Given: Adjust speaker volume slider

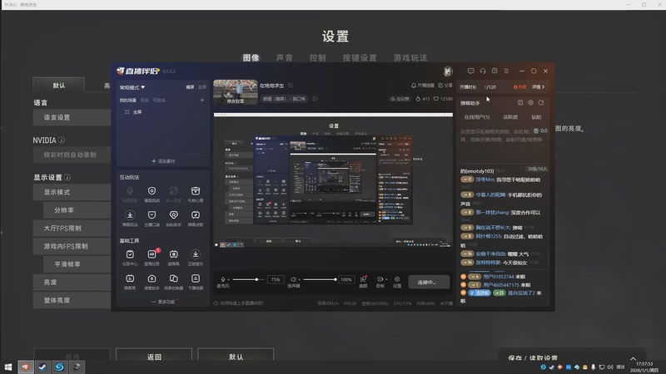Looking at the screenshot, I should tap(320, 279).
